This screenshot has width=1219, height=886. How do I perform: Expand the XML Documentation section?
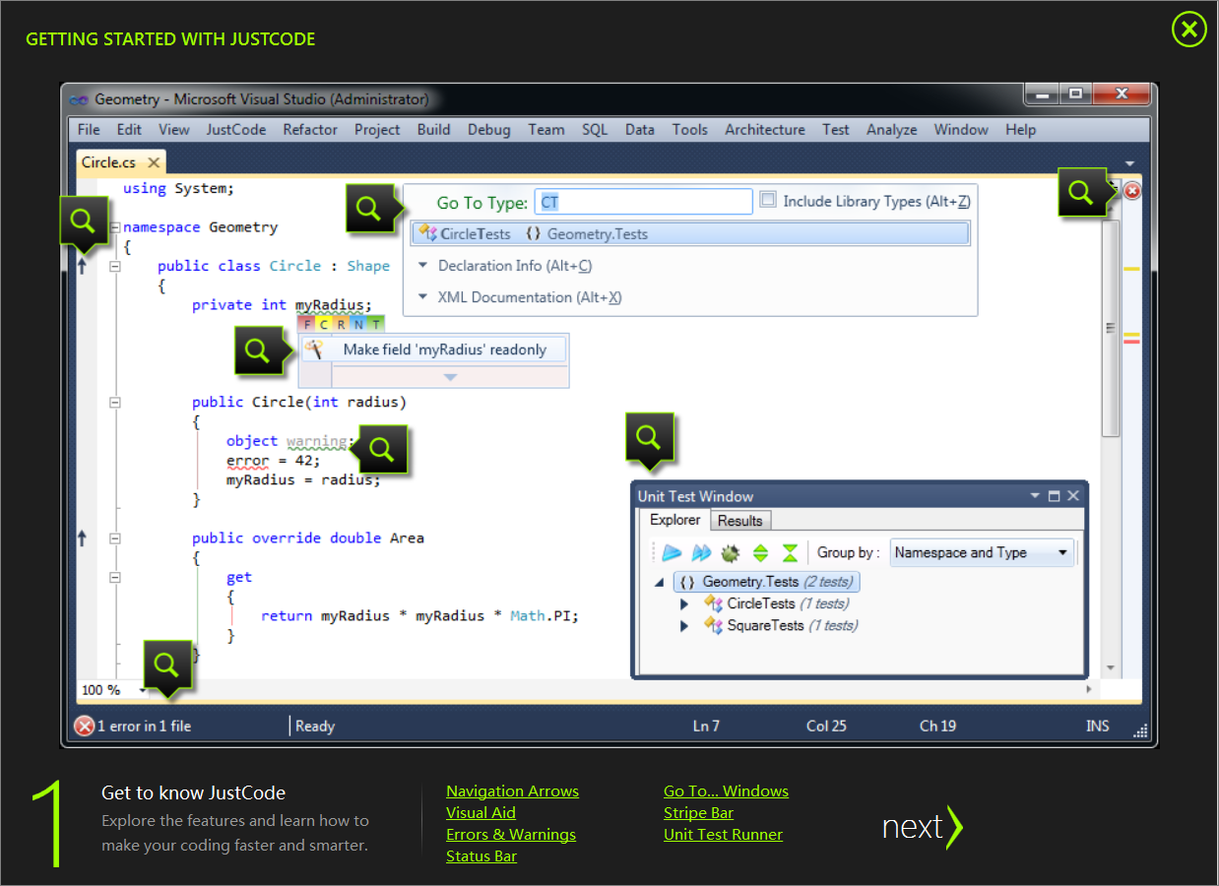[x=423, y=297]
